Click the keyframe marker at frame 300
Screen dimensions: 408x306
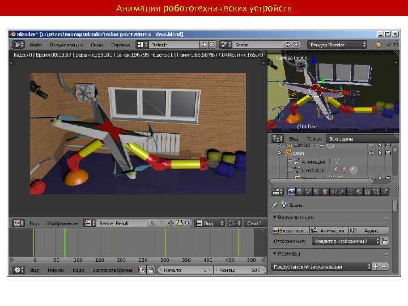(165, 243)
